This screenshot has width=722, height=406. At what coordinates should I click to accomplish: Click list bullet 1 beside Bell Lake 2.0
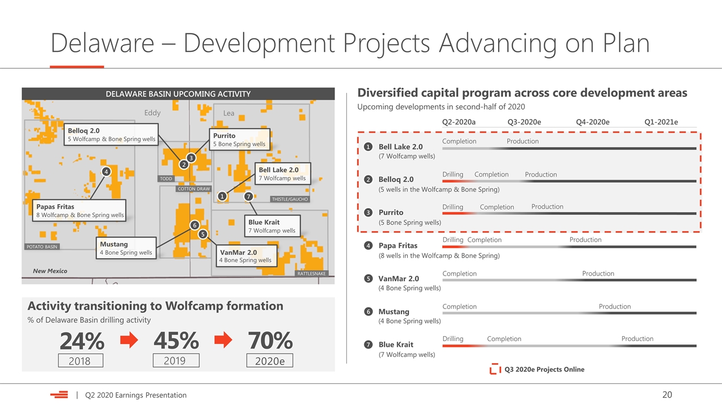(x=368, y=147)
